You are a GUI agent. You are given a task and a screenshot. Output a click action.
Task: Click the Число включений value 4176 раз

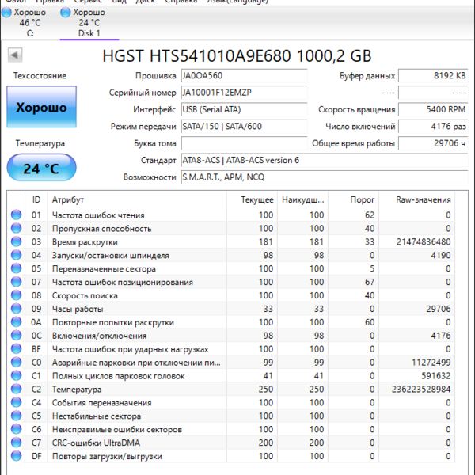coord(433,127)
